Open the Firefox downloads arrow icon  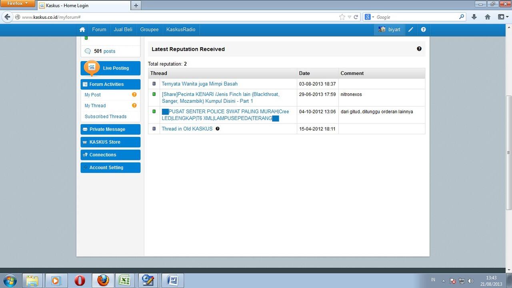tap(474, 17)
